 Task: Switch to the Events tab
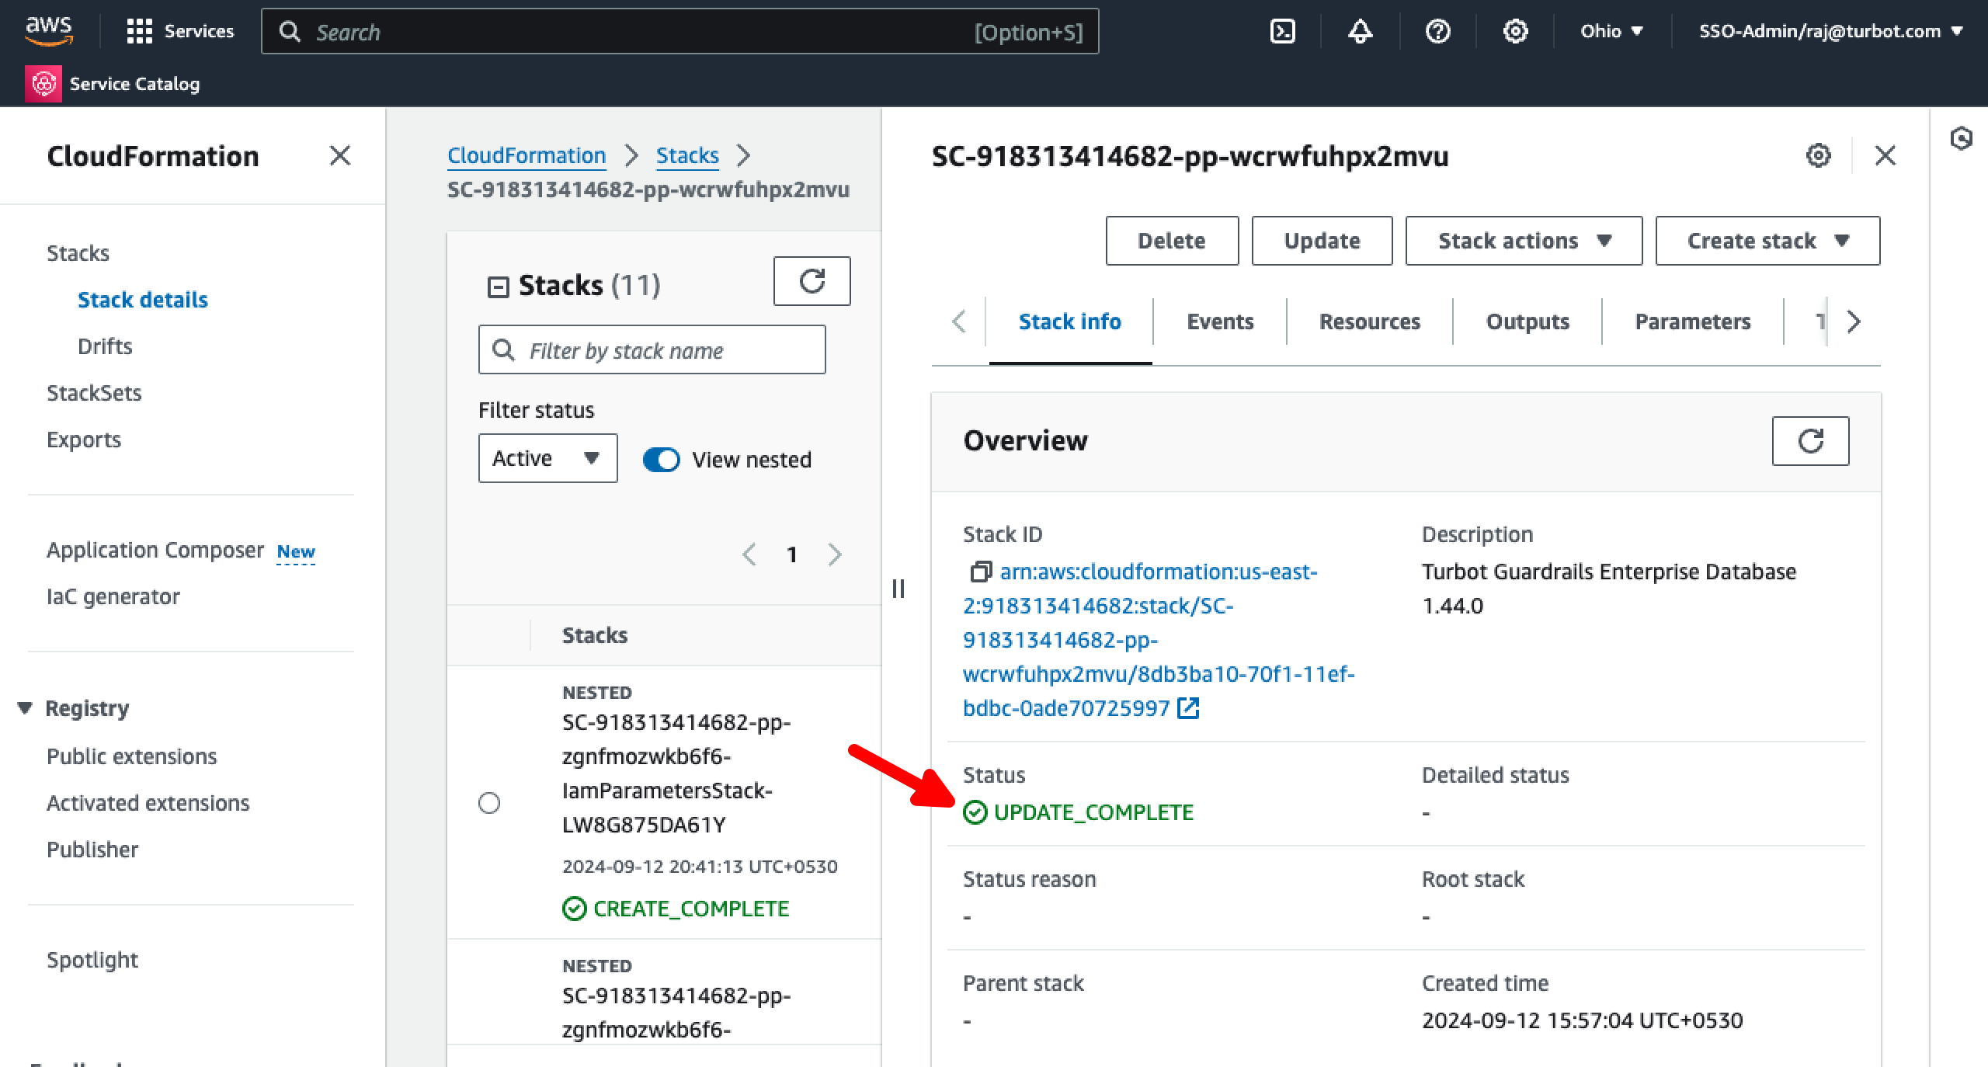(1219, 321)
